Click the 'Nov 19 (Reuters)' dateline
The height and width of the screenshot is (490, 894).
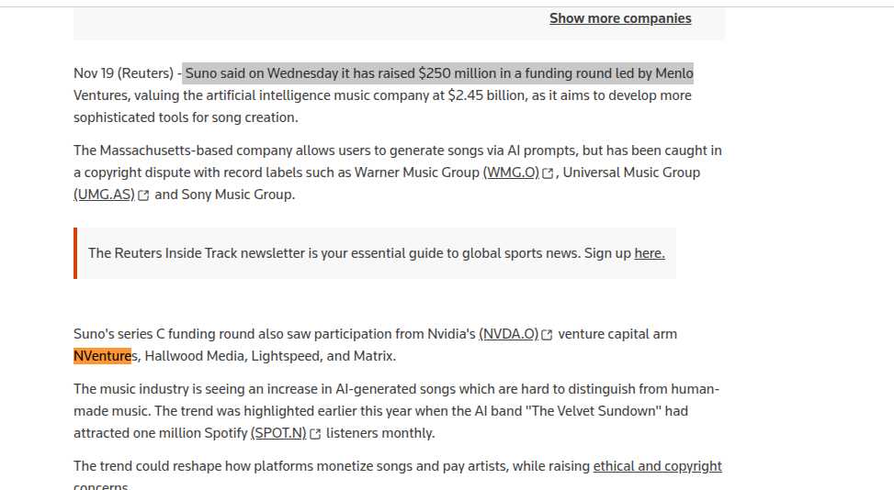point(123,73)
